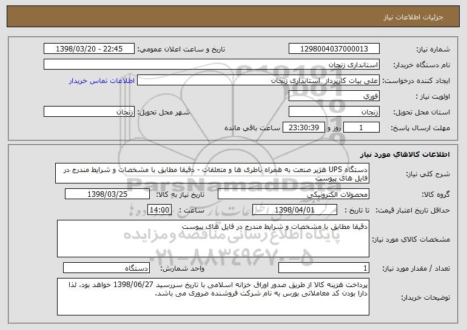Select the remaining time field 23:30:39
Image resolution: width=467 pixels, height=330 pixels.
click(x=303, y=128)
